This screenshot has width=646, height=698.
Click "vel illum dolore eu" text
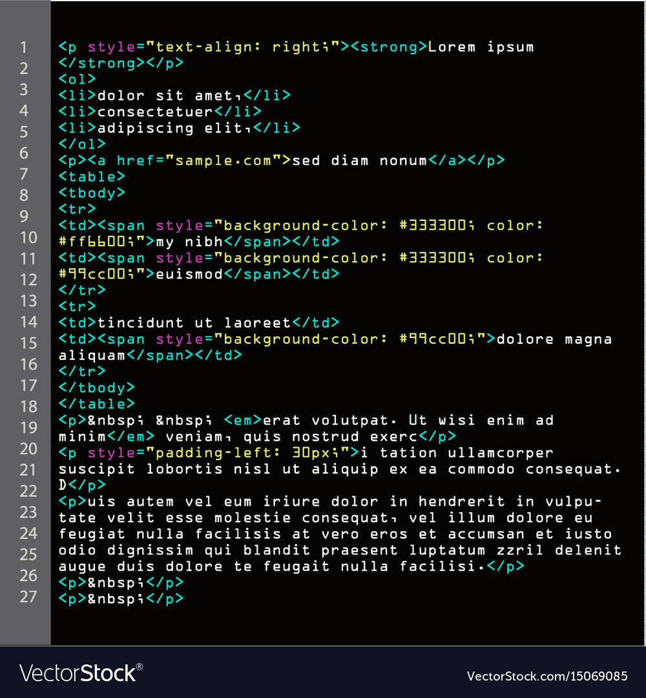pos(501,518)
